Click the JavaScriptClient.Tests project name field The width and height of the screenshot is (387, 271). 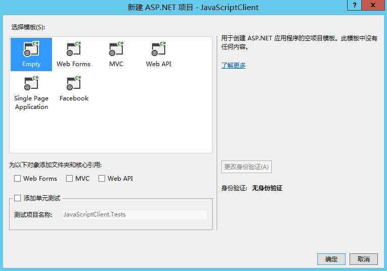click(134, 214)
